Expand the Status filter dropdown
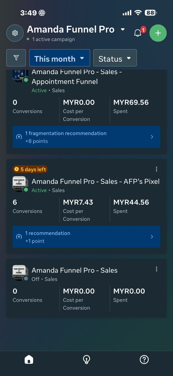This screenshot has height=376, width=173. (x=115, y=58)
